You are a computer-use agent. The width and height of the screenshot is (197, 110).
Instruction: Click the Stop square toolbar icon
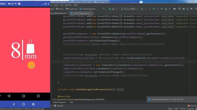pos(170,9)
